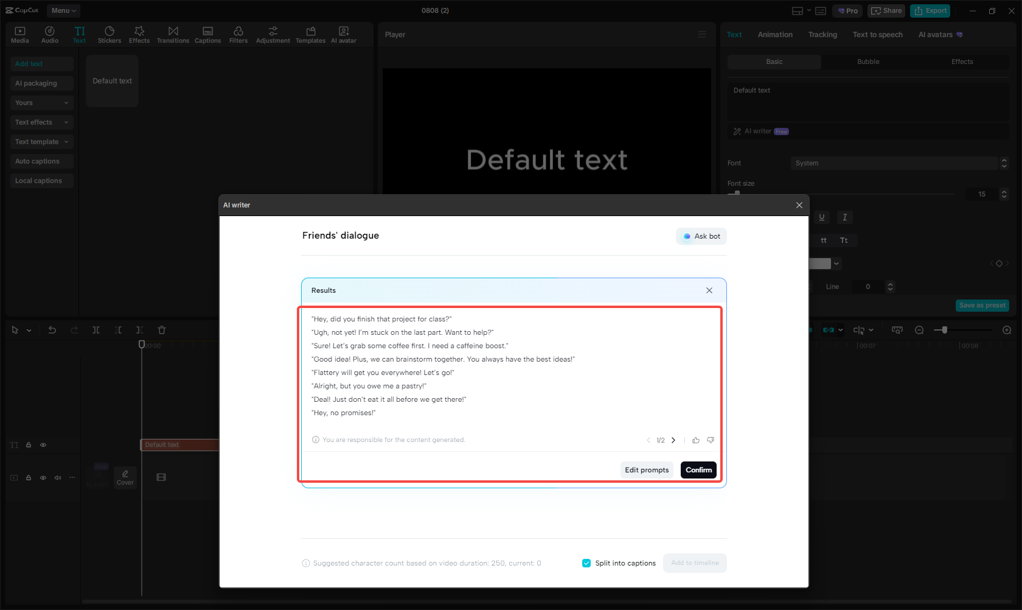Expand the Yours text category

pos(42,103)
